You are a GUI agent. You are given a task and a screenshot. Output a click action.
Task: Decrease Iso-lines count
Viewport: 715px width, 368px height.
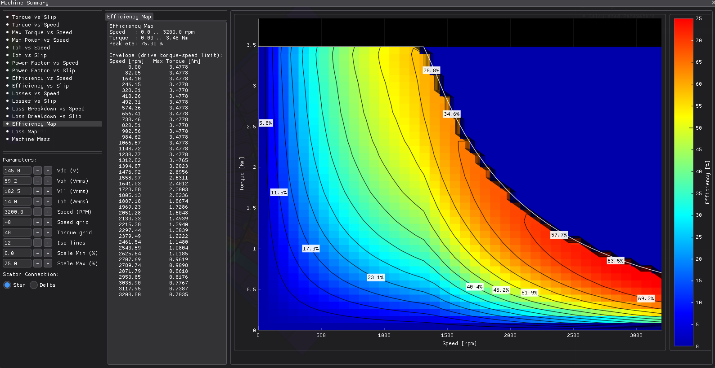(38, 243)
